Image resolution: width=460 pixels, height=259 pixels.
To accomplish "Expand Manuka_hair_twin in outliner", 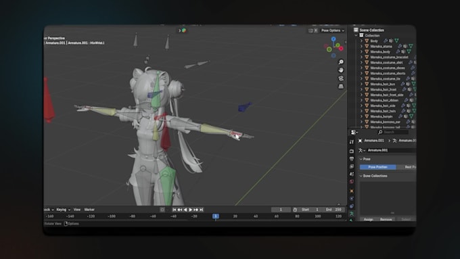I will click(x=361, y=111).
